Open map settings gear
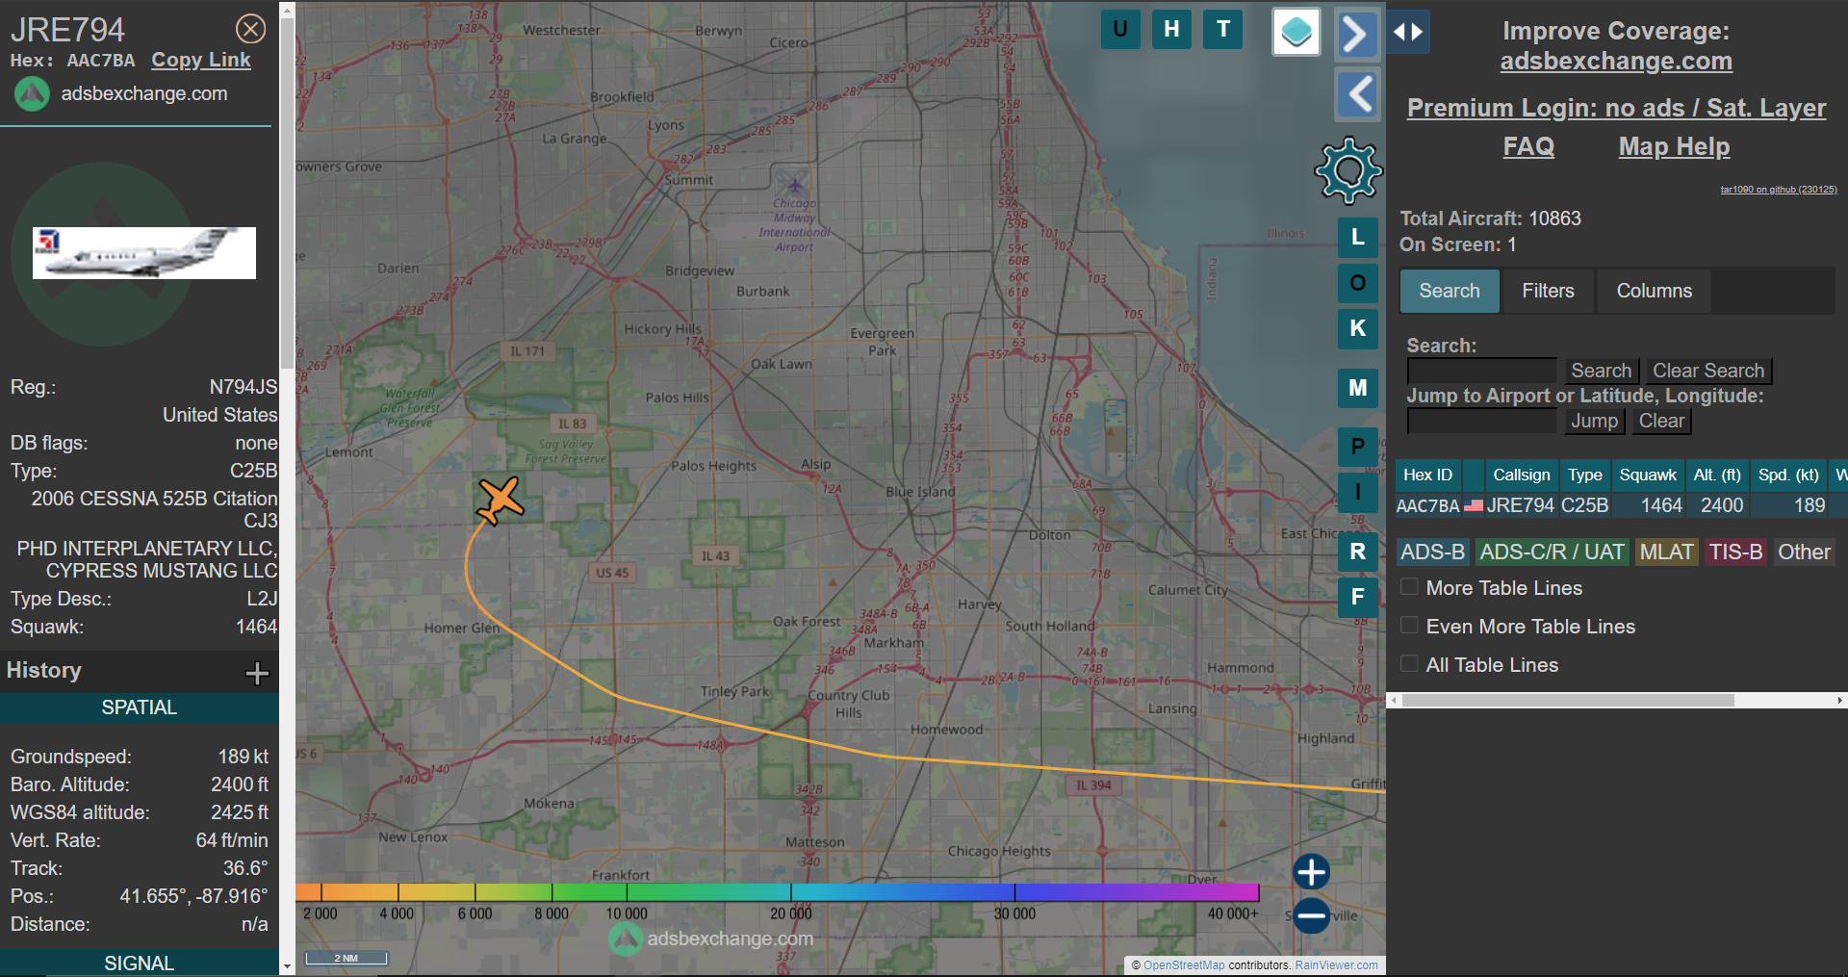 1348,171
